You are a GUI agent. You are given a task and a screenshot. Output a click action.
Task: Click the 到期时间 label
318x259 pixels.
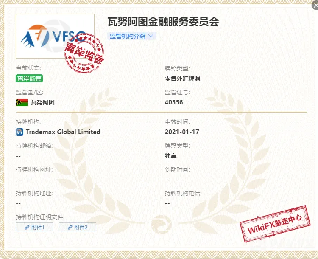[177, 169]
